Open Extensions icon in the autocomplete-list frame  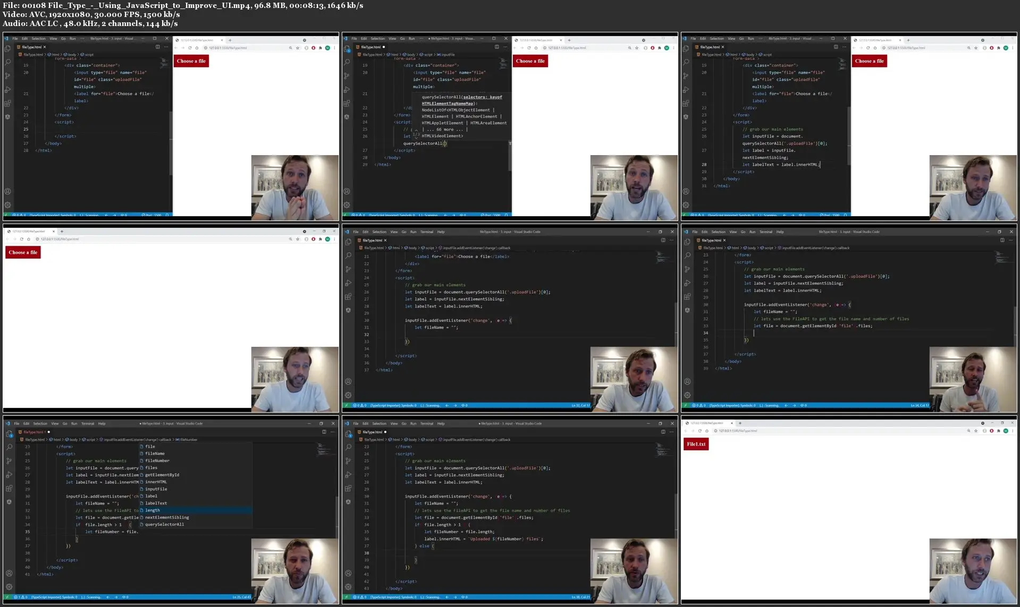click(9, 489)
